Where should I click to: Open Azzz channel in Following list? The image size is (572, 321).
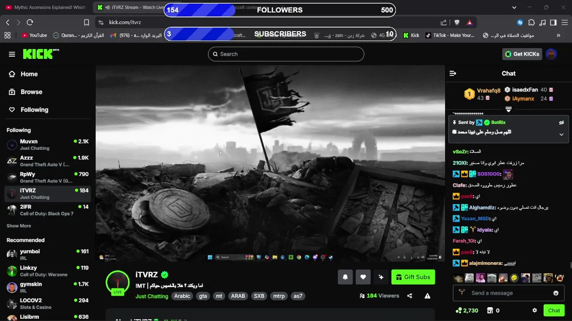pos(48,161)
